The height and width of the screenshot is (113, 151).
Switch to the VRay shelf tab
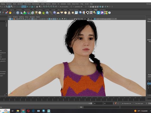(96, 10)
